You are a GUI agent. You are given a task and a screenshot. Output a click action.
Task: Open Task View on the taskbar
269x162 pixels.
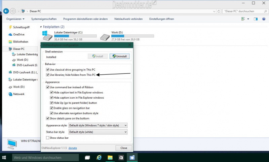click(x=87, y=158)
